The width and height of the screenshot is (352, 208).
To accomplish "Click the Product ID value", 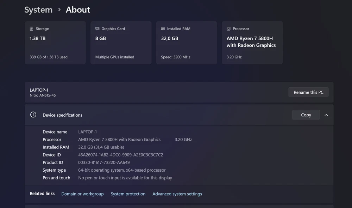I will 104,163.
